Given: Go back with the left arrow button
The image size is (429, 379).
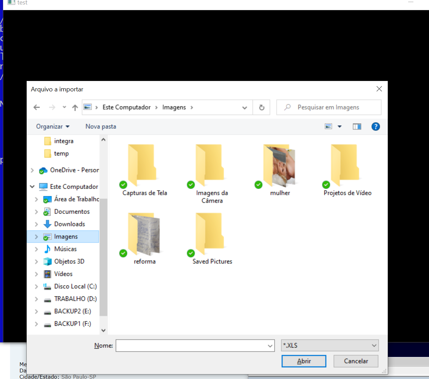Looking at the screenshot, I should [36, 107].
